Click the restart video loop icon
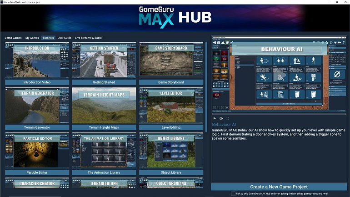This screenshot has width=350, height=197. pos(221,118)
